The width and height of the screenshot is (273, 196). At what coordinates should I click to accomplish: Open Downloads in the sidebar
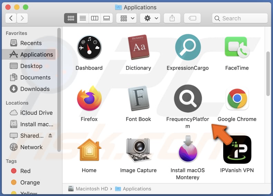coord(29,89)
